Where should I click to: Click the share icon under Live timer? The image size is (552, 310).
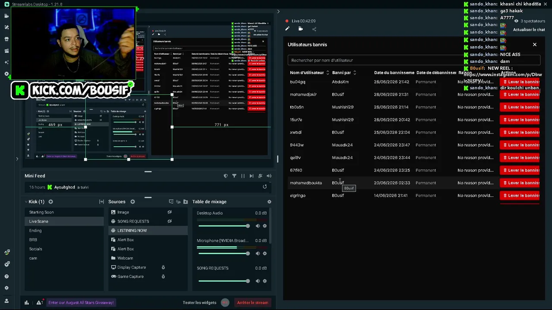314,29
